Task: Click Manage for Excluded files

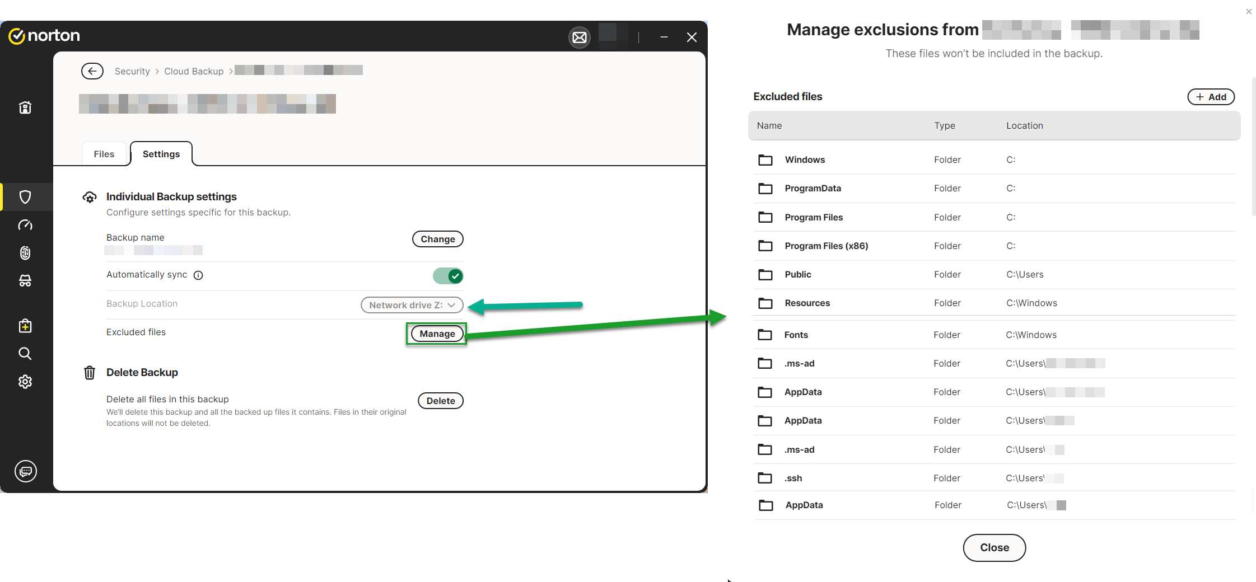Action: [x=437, y=334]
